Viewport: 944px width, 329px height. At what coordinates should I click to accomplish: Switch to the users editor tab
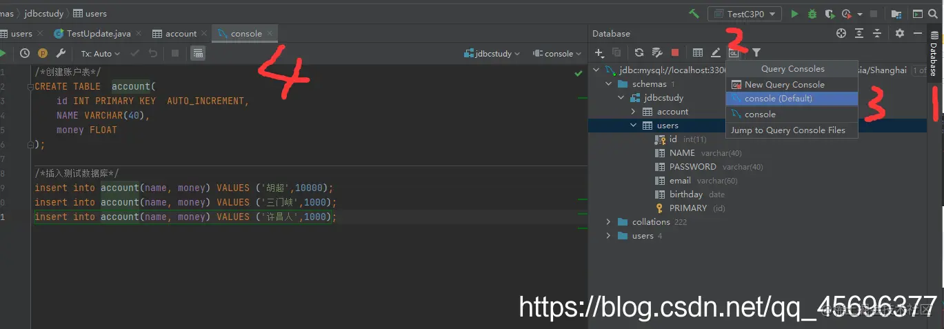click(x=20, y=34)
